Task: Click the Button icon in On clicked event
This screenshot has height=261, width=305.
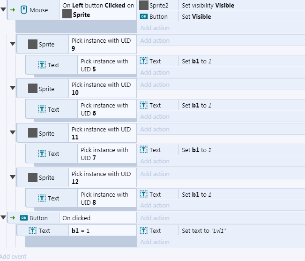Action: click(x=24, y=218)
